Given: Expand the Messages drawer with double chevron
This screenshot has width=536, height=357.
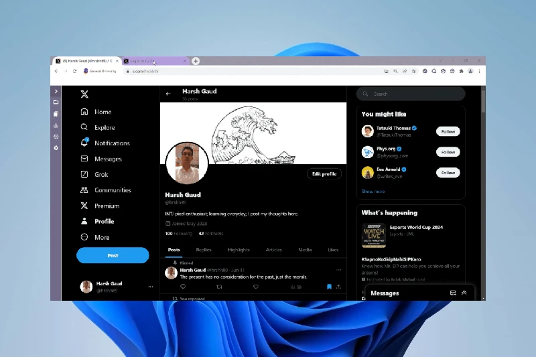Looking at the screenshot, I should tap(464, 293).
